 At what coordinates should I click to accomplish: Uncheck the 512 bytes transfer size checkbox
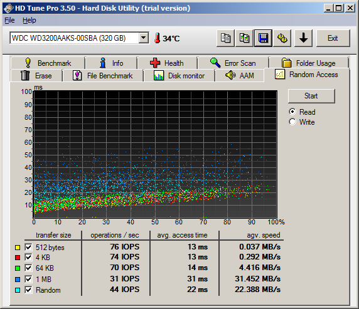pyautogui.click(x=28, y=247)
